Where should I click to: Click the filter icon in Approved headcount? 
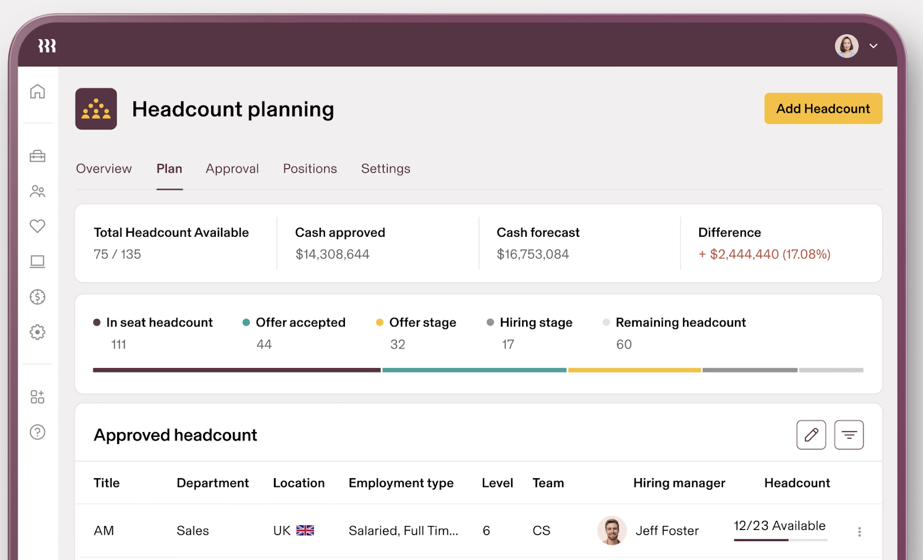point(849,435)
